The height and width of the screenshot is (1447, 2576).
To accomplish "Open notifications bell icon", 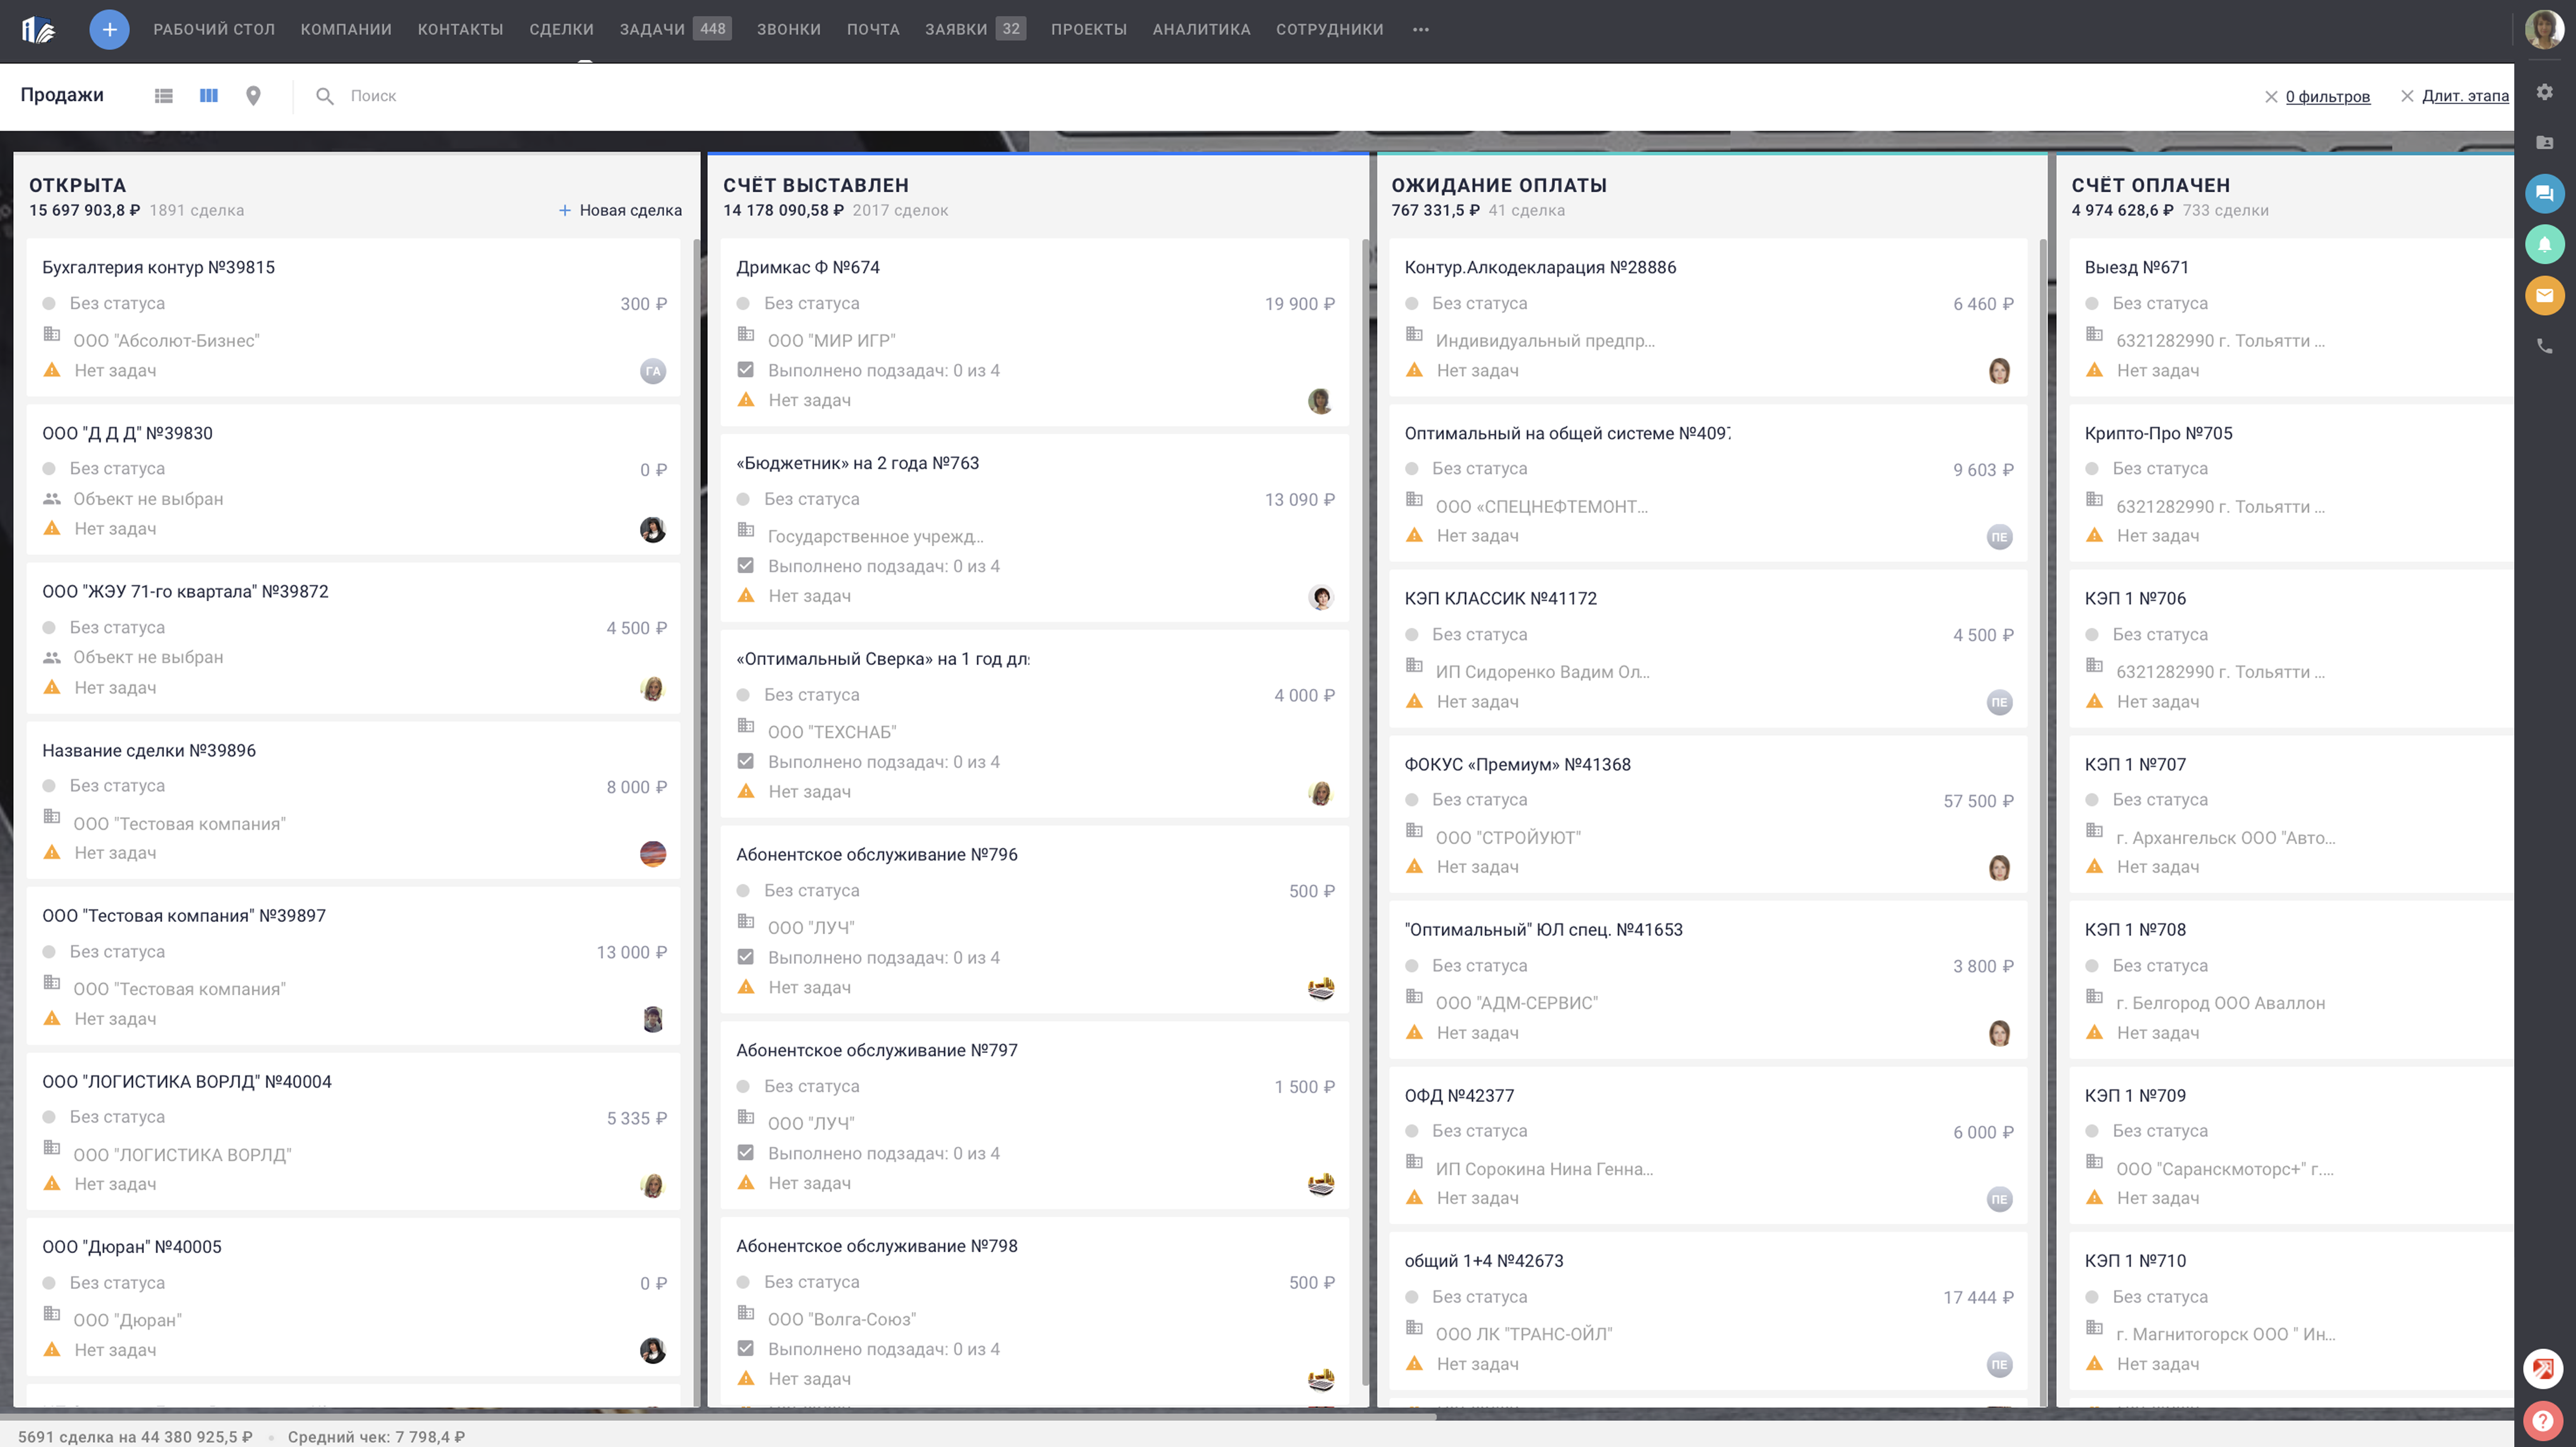I will click(2544, 244).
